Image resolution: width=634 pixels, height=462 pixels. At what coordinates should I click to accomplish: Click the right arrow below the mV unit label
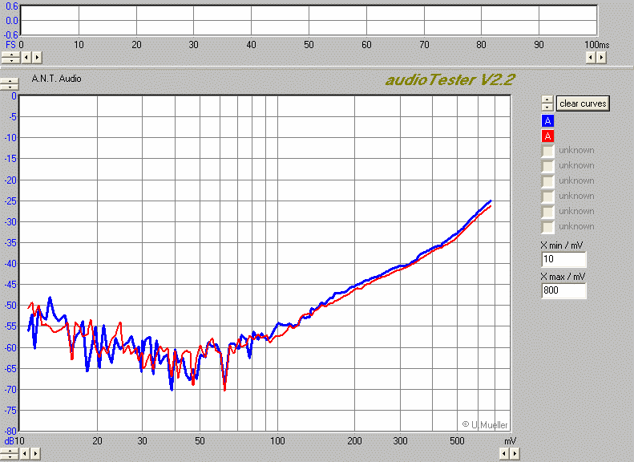tap(515, 453)
